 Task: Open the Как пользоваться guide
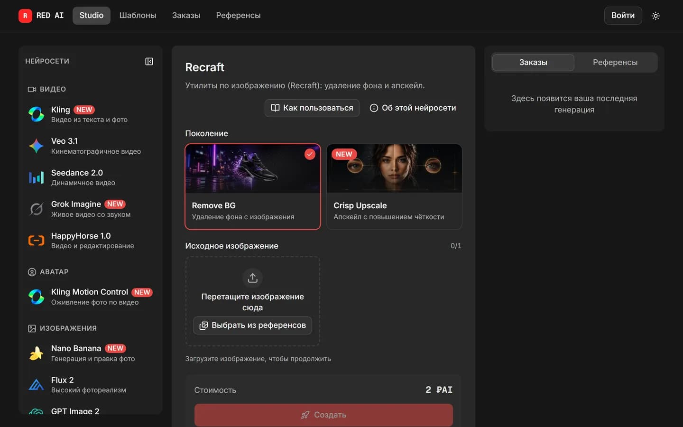312,108
